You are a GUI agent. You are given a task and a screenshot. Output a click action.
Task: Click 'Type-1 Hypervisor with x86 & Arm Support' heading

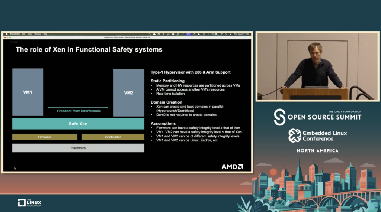190,72
